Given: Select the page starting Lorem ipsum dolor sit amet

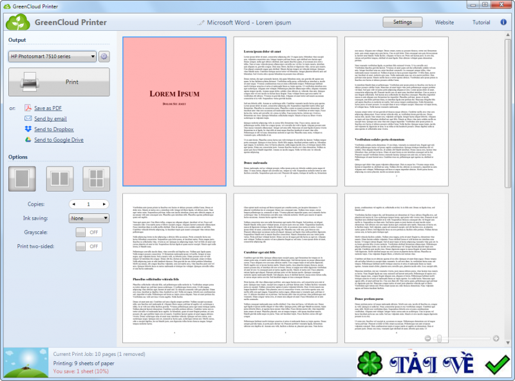Looking at the screenshot, I should click(285, 112).
